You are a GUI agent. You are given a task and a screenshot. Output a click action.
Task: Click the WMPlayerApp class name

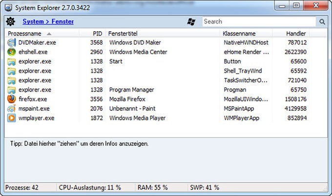point(242,118)
